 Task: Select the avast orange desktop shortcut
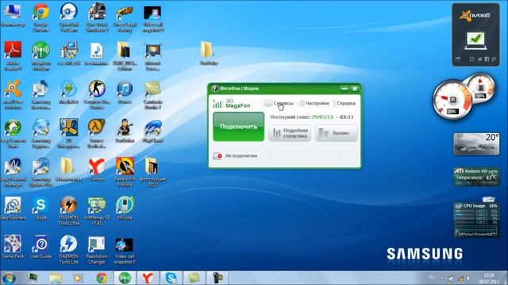(x=13, y=94)
